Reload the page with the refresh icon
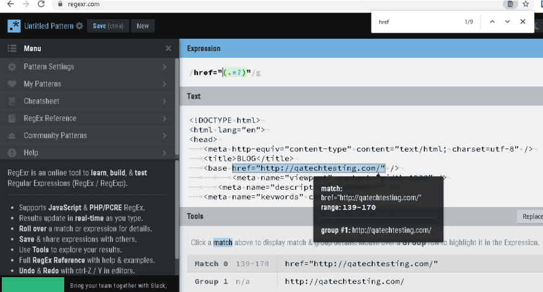Screen dimensions: 543x292 pyautogui.click(x=41, y=4)
